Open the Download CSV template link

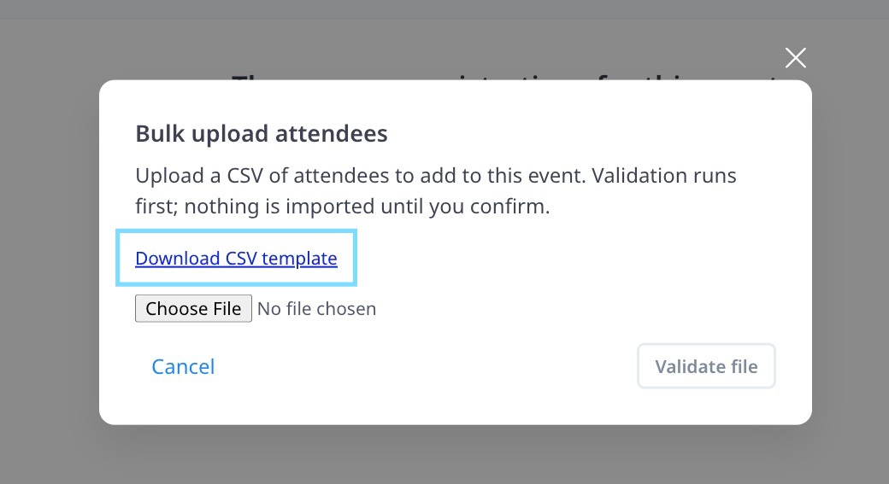[x=236, y=258]
